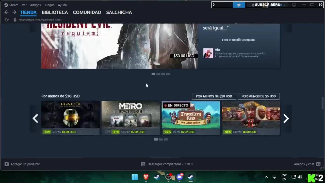Open the Windows Start menu
The height and width of the screenshot is (183, 325).
pos(135,177)
